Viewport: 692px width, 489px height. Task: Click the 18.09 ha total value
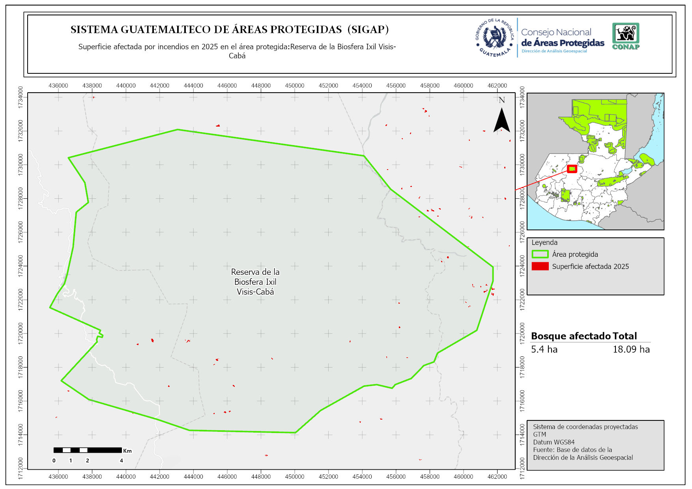[x=631, y=349]
